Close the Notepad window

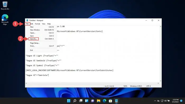coord(159,20)
